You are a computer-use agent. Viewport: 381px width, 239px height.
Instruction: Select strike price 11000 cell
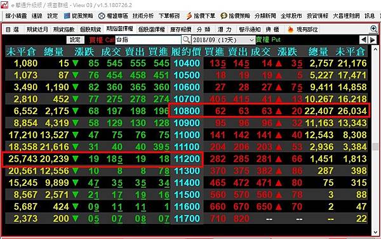click(187, 134)
